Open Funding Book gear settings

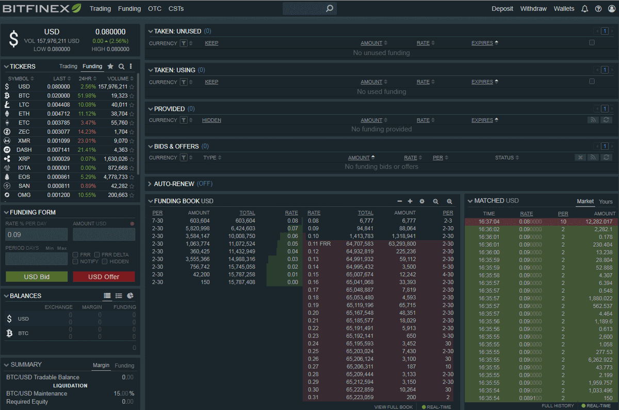click(422, 201)
